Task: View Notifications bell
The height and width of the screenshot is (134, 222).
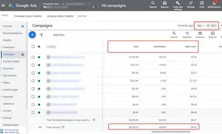Action: click(x=214, y=5)
